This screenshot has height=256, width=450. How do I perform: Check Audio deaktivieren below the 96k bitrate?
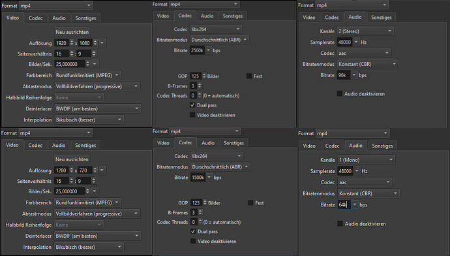pyautogui.click(x=340, y=93)
